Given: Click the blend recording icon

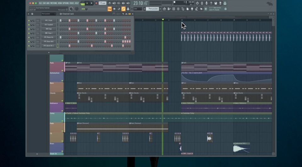Looking at the screenshot, I should 123,3.
